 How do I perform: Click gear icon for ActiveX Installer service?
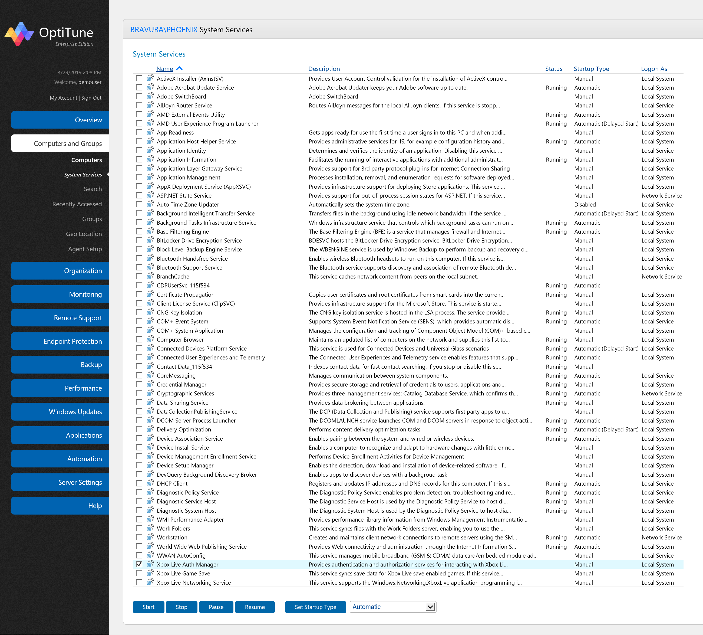click(x=150, y=78)
